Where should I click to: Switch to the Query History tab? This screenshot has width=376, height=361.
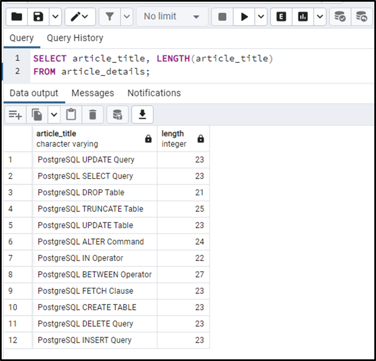pos(75,38)
